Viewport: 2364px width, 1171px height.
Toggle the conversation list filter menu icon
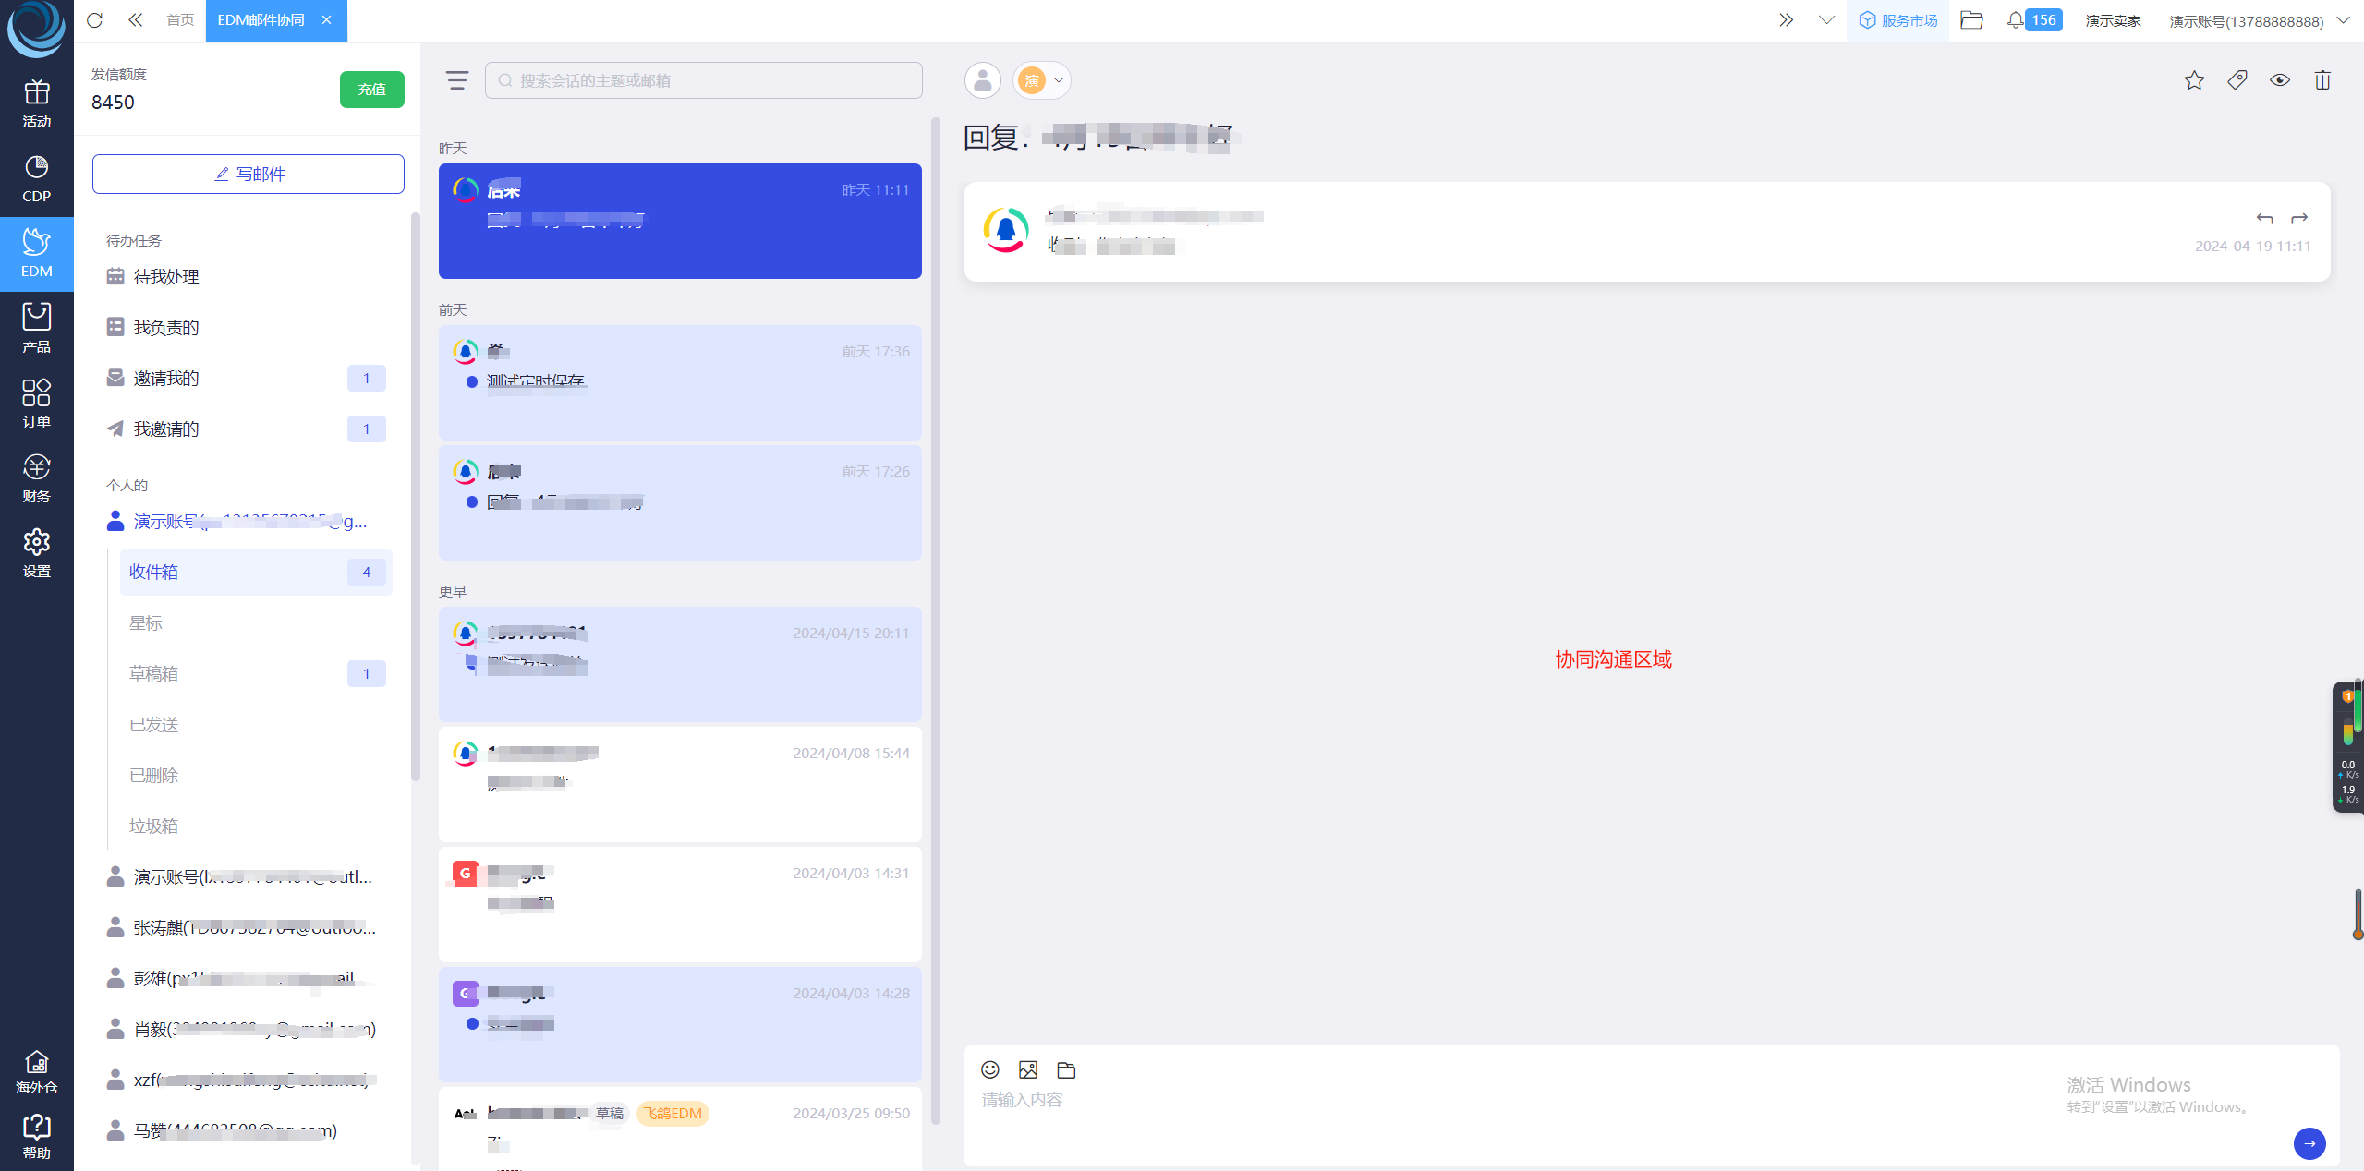pos(456,80)
